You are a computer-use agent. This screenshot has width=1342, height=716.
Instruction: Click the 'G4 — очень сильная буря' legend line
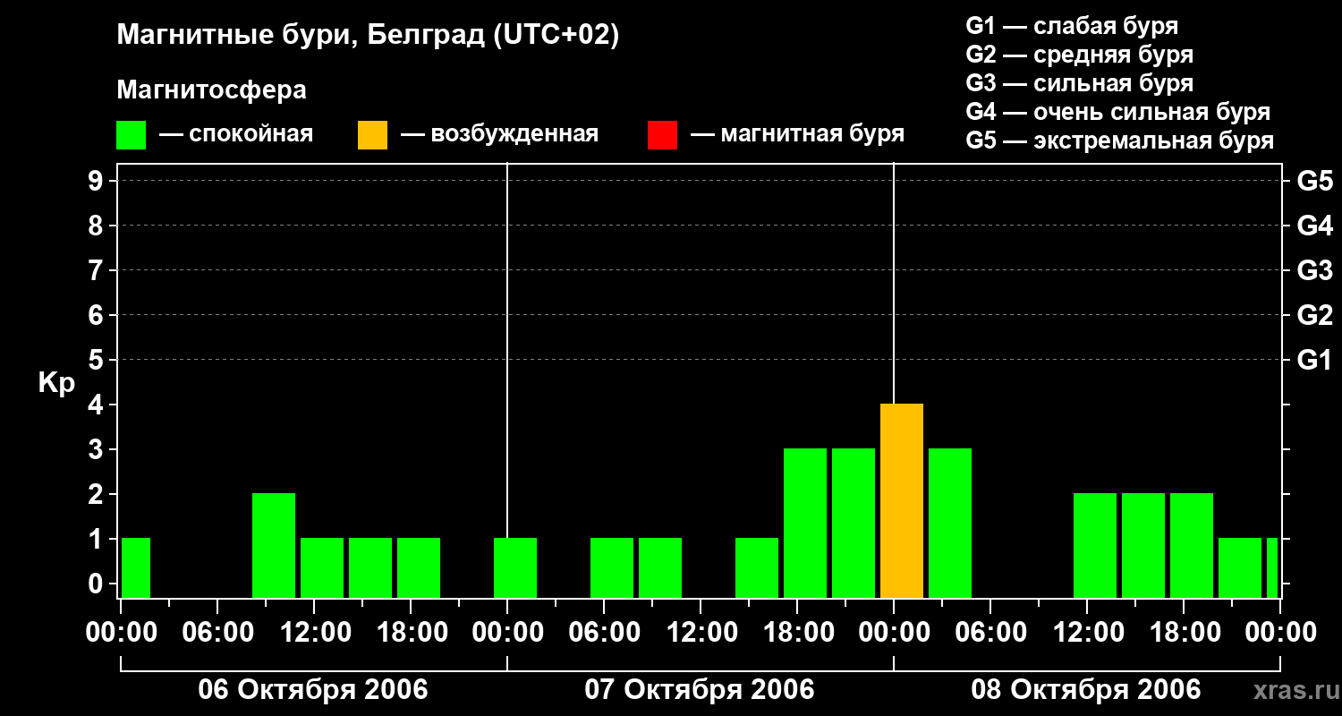coord(1117,112)
